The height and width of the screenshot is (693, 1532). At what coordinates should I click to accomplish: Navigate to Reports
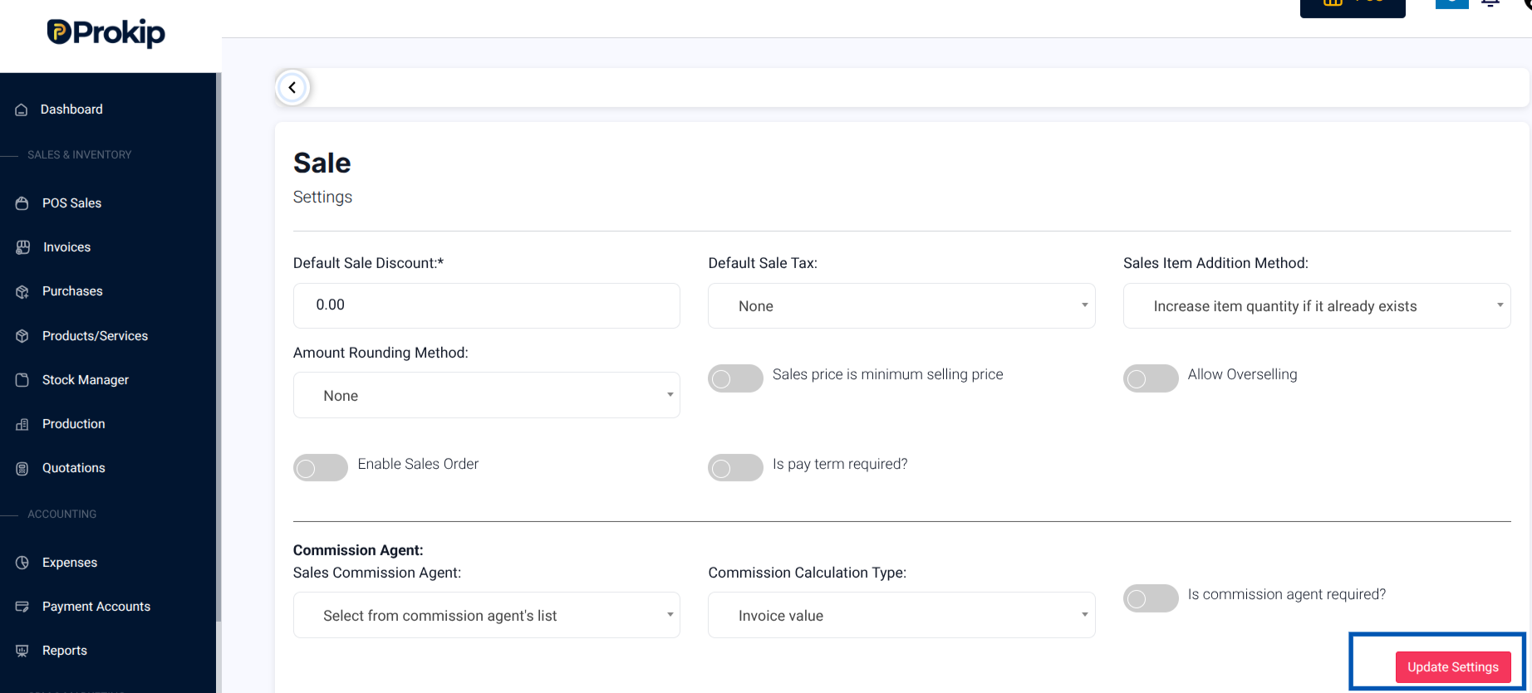click(65, 651)
